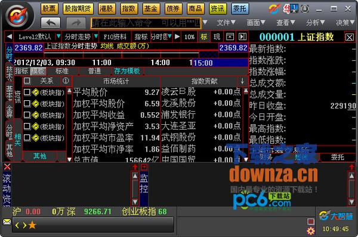This screenshot has height=237, width=358.
Task: Open the 决策 menu
Action: tap(345, 23)
